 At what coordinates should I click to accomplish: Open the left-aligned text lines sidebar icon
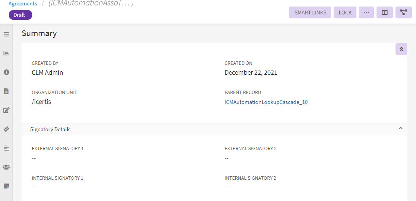[6, 148]
